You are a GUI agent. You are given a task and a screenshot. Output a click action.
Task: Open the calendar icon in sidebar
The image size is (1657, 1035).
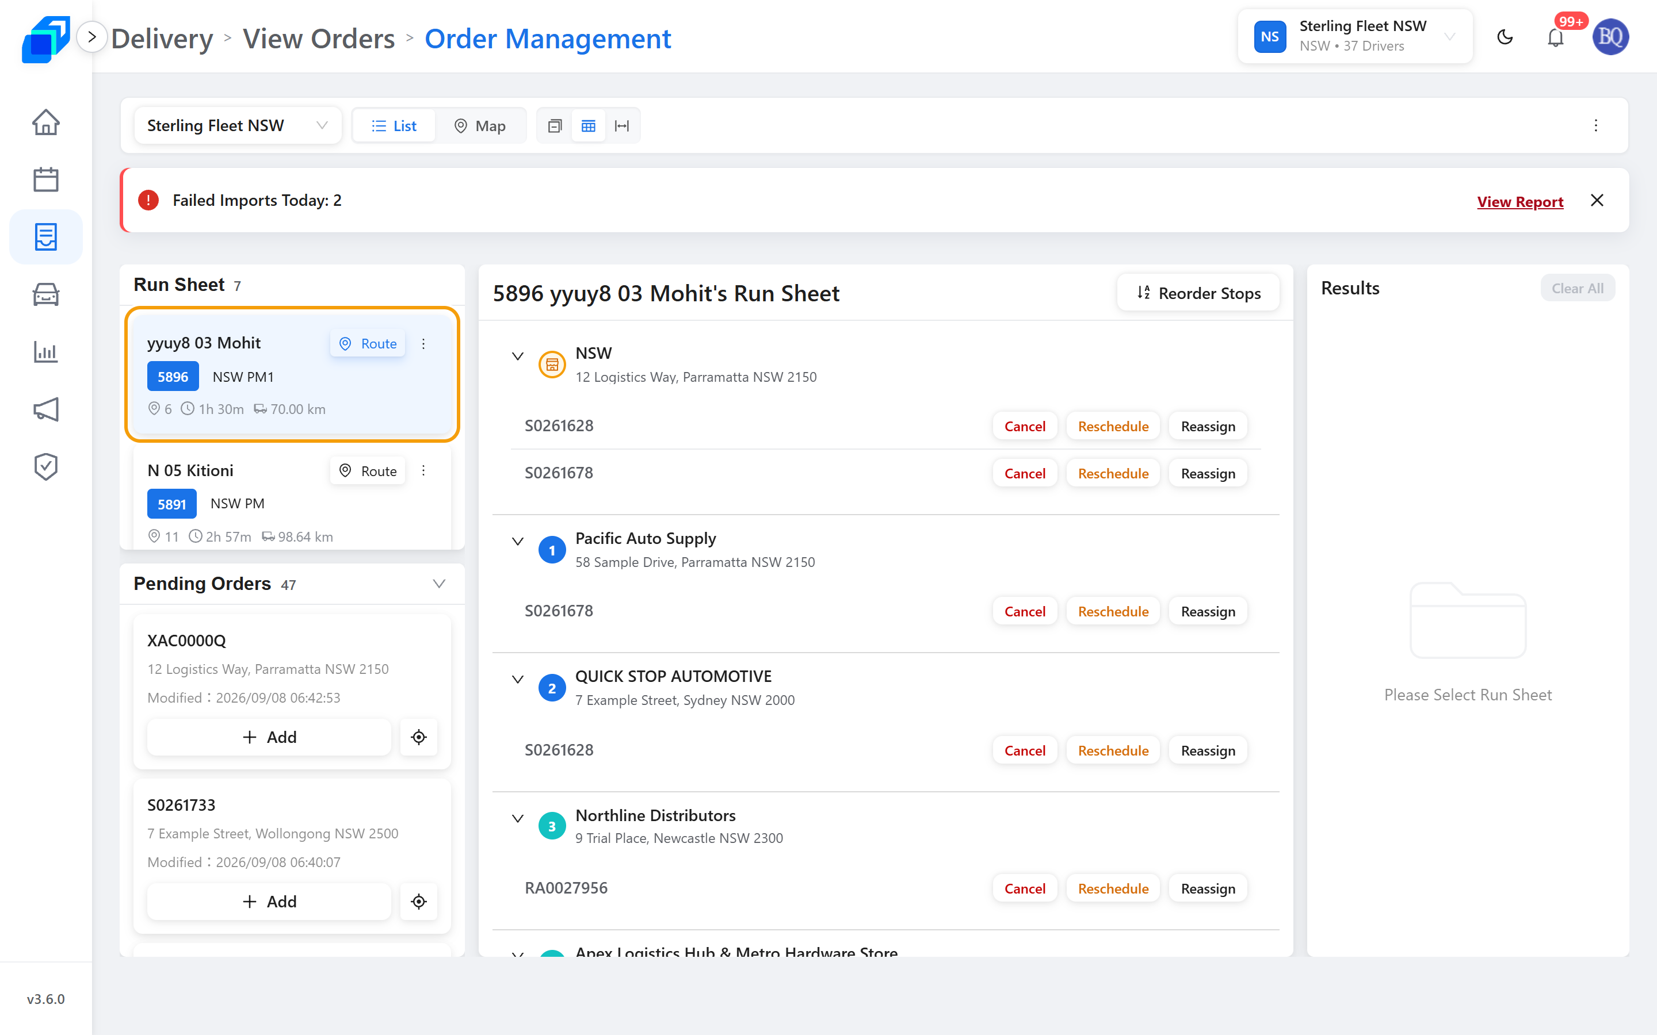[x=46, y=179]
